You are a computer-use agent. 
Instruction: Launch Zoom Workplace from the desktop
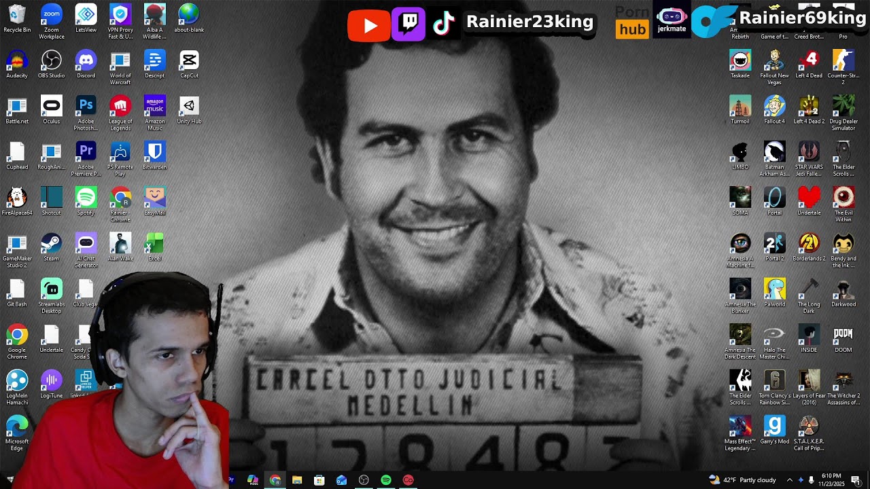[52, 21]
